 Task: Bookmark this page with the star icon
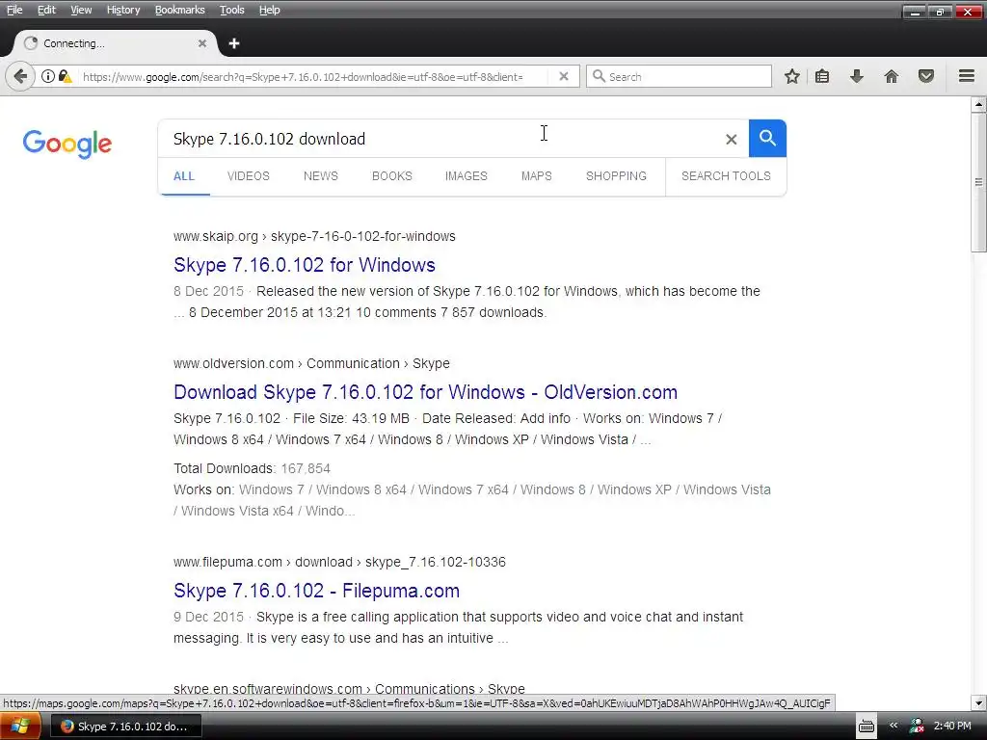792,77
